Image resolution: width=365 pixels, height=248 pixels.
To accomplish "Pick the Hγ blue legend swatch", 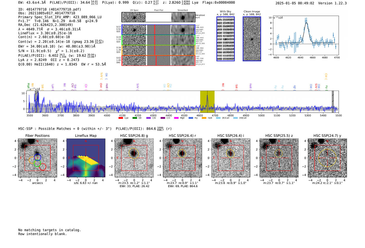I will [x=191, y=118].
